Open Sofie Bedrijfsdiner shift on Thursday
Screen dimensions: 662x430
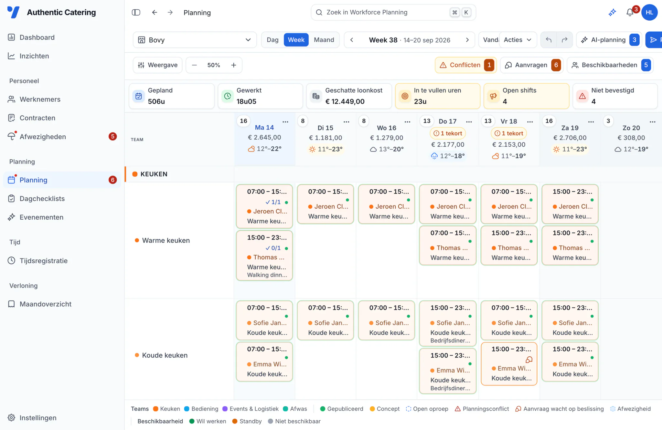click(448, 323)
